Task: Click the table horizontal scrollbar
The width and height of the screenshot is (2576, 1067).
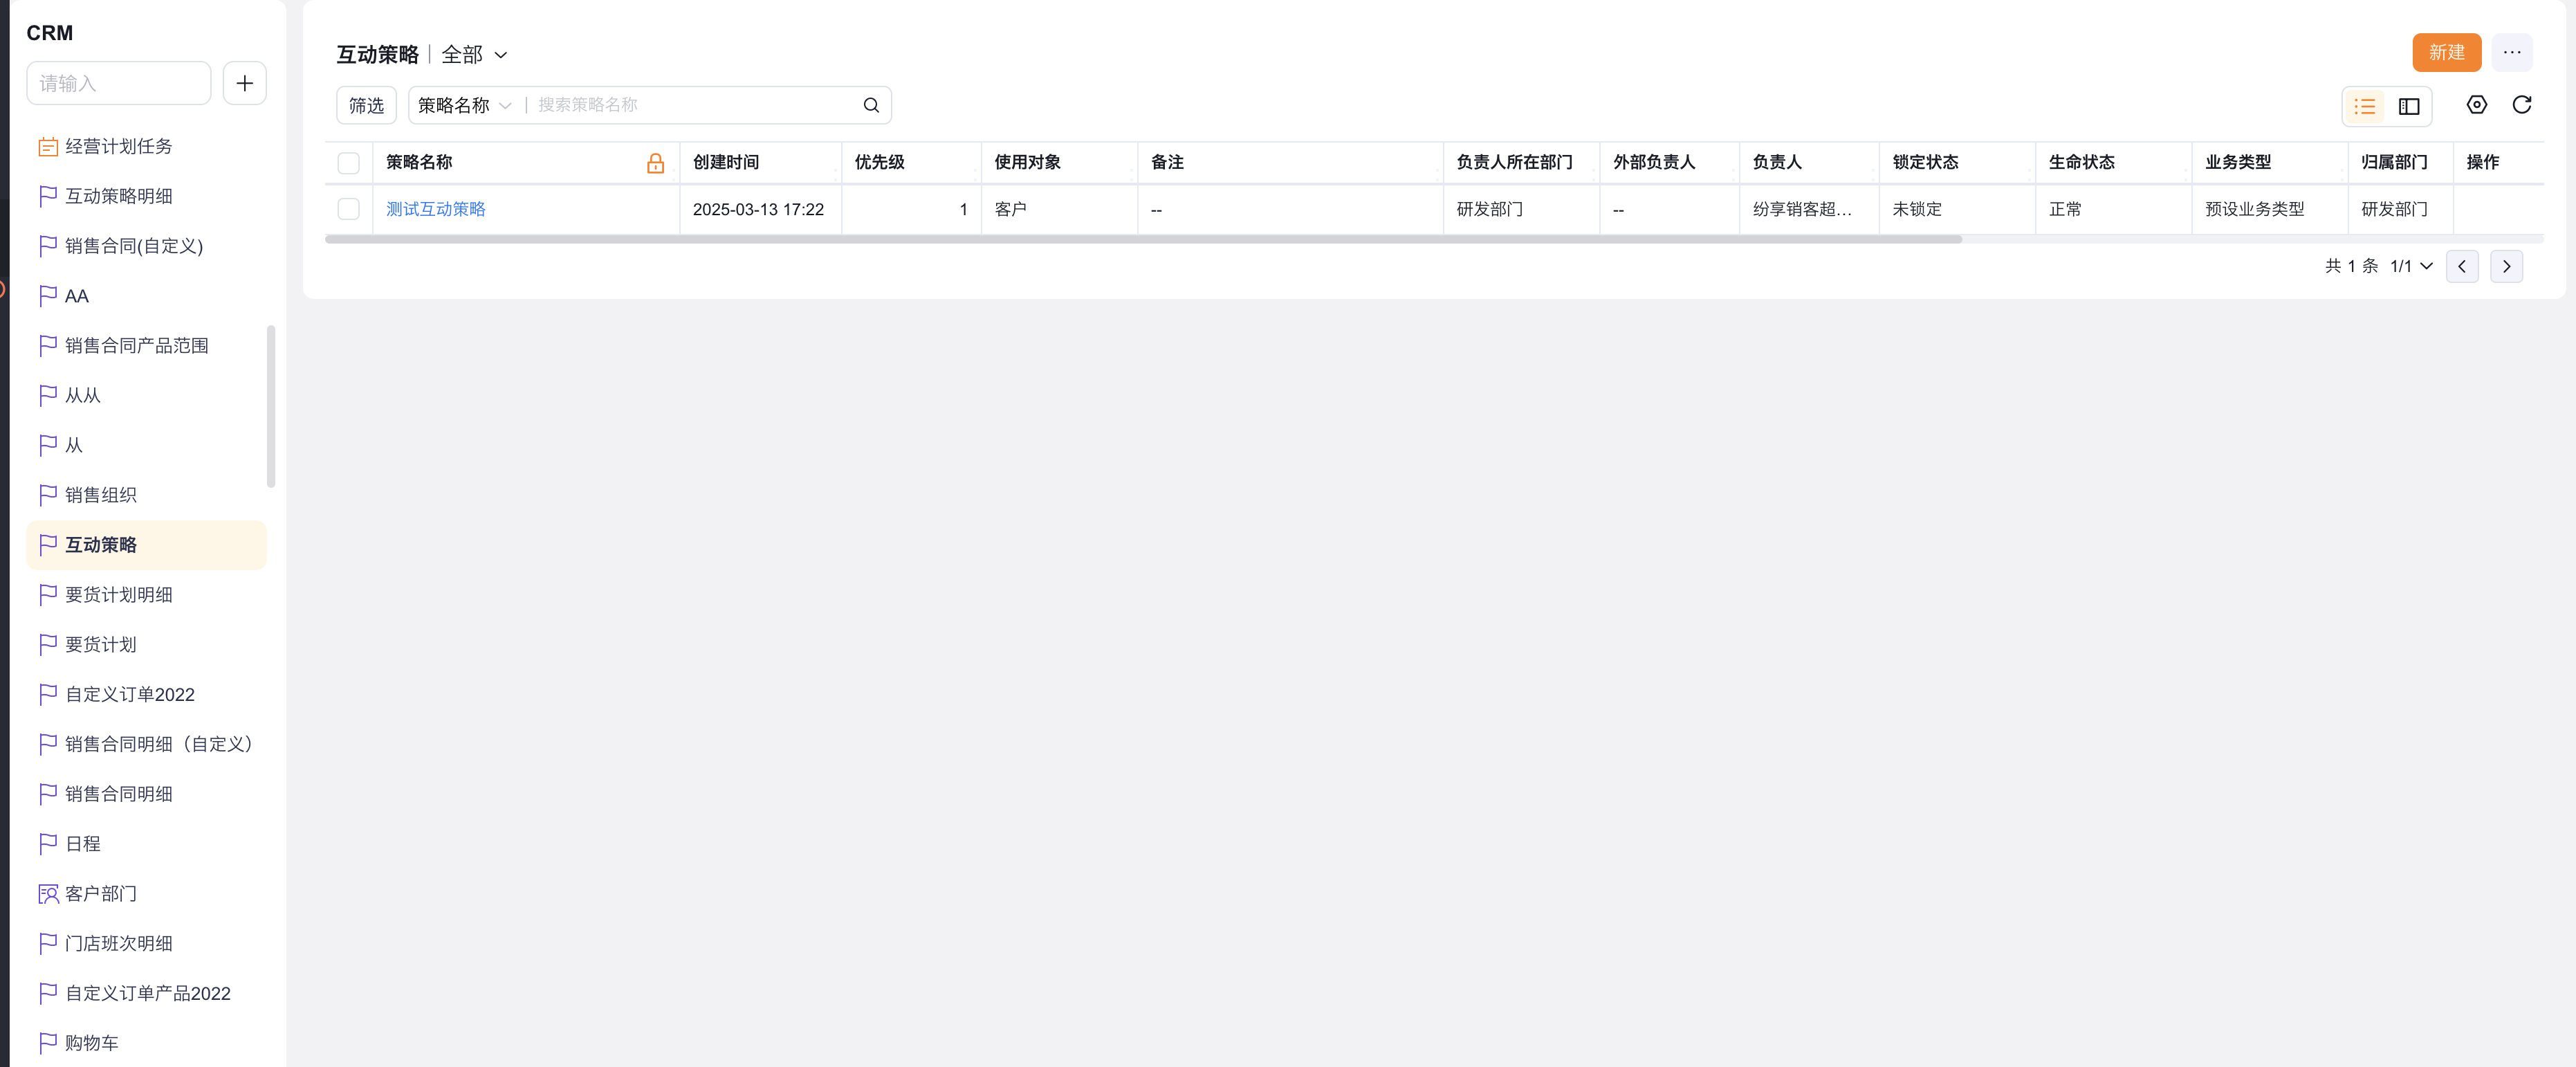Action: click(1143, 240)
